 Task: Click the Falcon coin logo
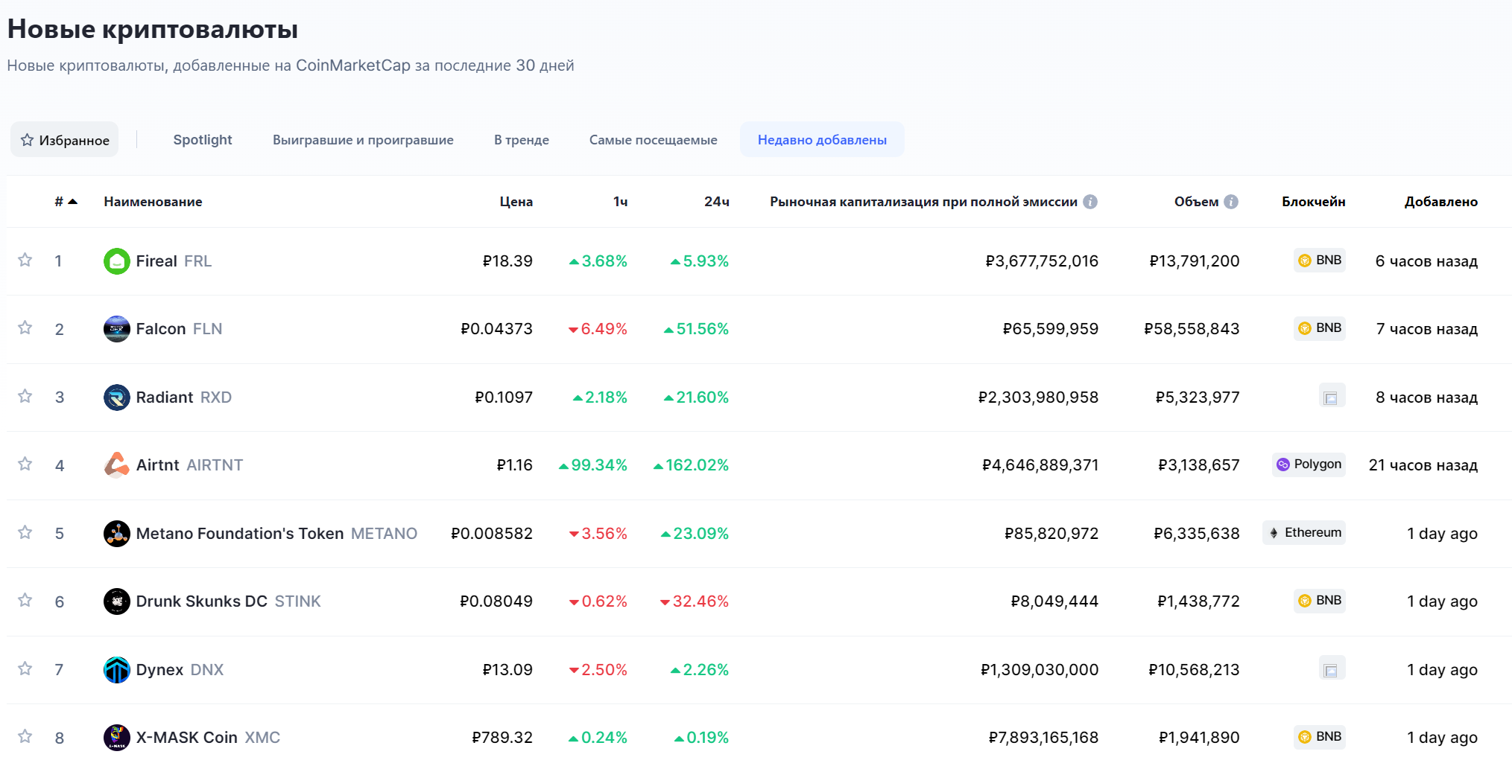117,329
